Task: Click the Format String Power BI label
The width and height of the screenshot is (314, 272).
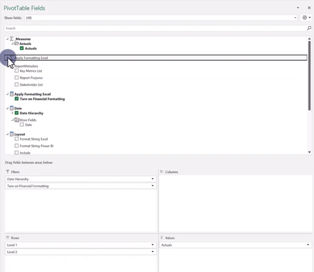Action: [x=37, y=146]
